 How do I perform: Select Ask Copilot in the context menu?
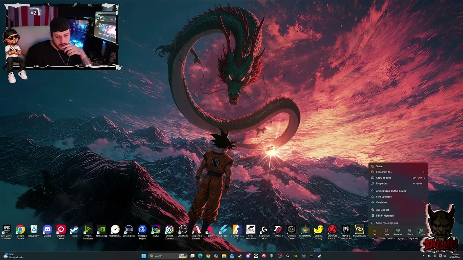click(x=398, y=210)
